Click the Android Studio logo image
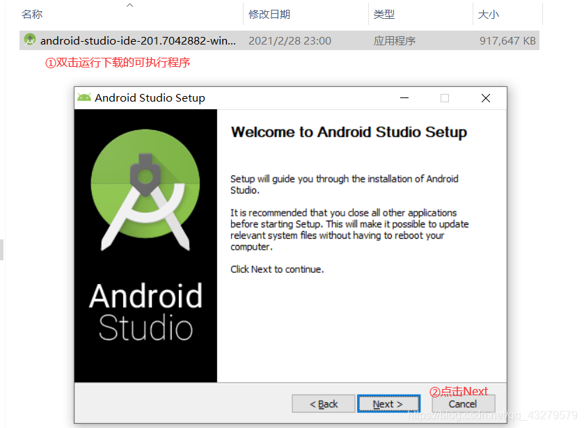This screenshot has width=584, height=428. [x=145, y=189]
